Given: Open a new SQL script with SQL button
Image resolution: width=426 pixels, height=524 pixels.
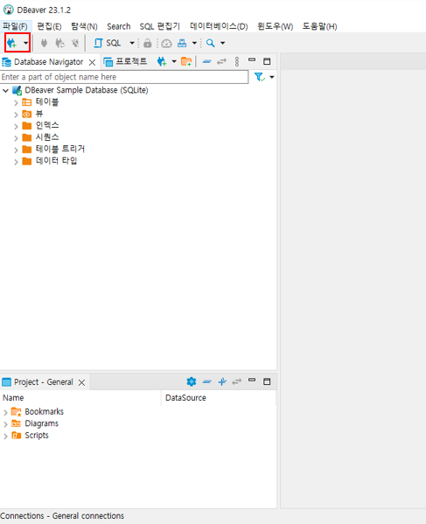Looking at the screenshot, I should 107,43.
